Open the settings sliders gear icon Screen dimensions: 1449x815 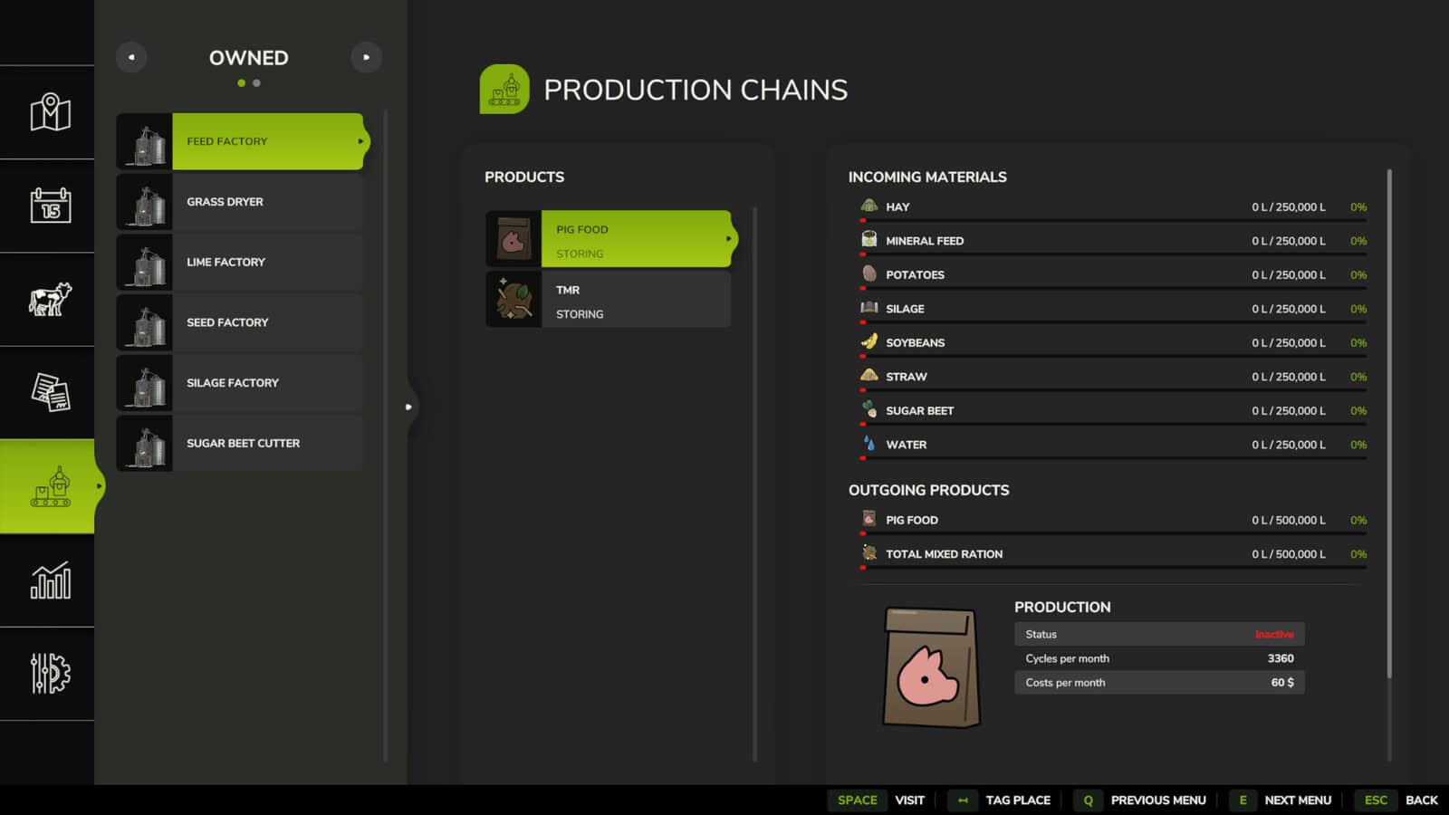pos(50,674)
